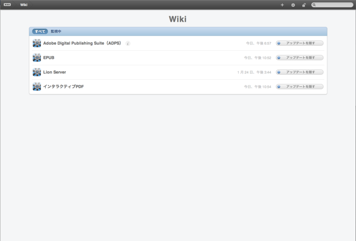Hide updates for the インタラクティブPDF wiki
Viewport: 356px width, 241px height.
(x=299, y=86)
